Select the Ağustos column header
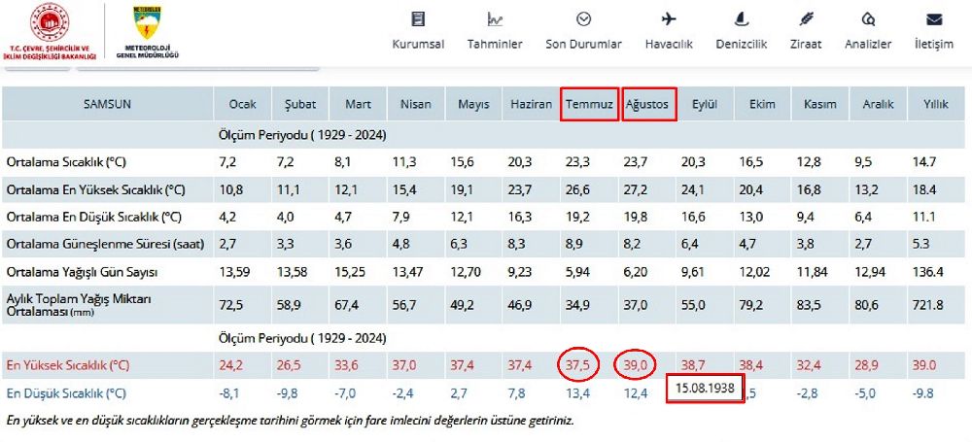The image size is (972, 442). tap(648, 104)
